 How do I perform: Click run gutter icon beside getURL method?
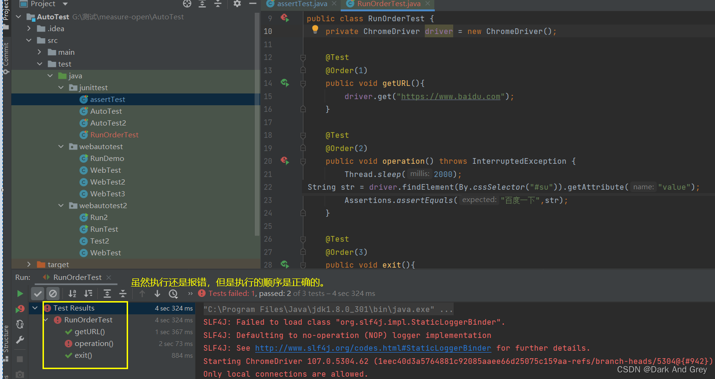click(x=284, y=83)
